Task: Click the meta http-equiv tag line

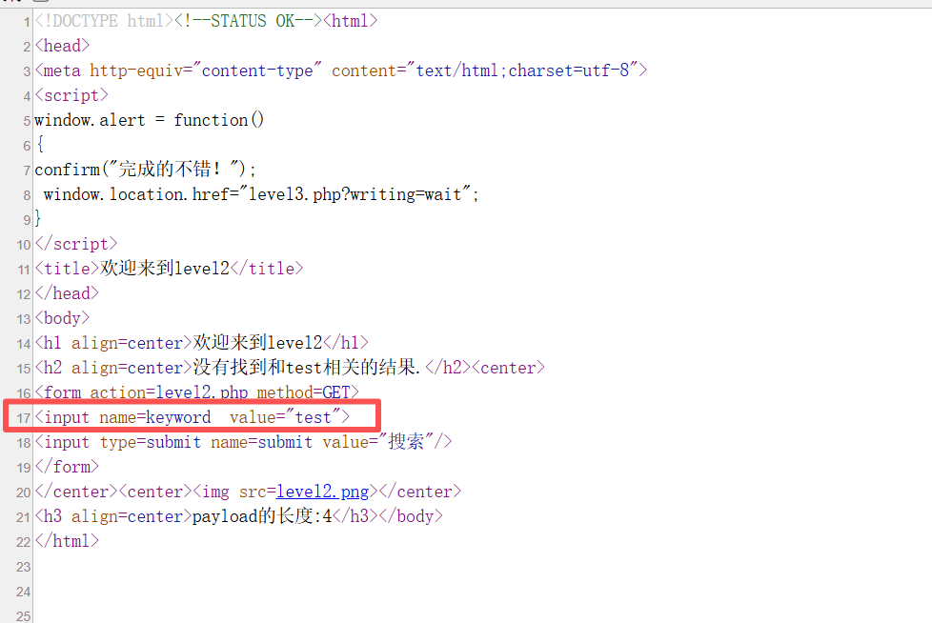Action: click(x=340, y=70)
